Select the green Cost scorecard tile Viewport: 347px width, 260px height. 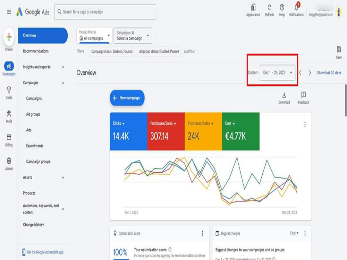pyautogui.click(x=241, y=131)
